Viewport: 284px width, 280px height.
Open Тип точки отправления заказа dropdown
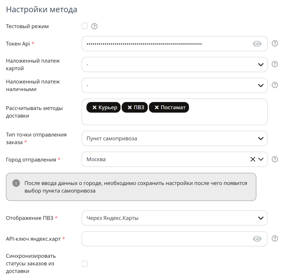pos(174,138)
